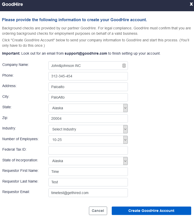This screenshot has width=194, height=216.
Task: Click the Zip code field
Action: coord(88,118)
